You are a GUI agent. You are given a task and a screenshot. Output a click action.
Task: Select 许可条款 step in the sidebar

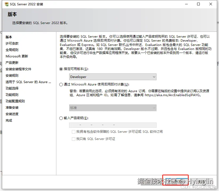click(x=12, y=44)
